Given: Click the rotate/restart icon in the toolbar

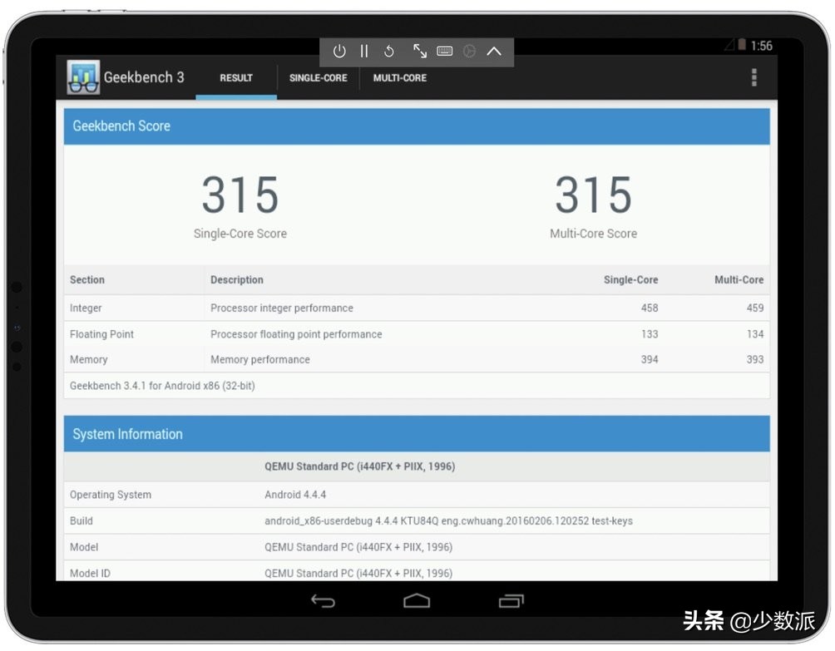Looking at the screenshot, I should (389, 51).
